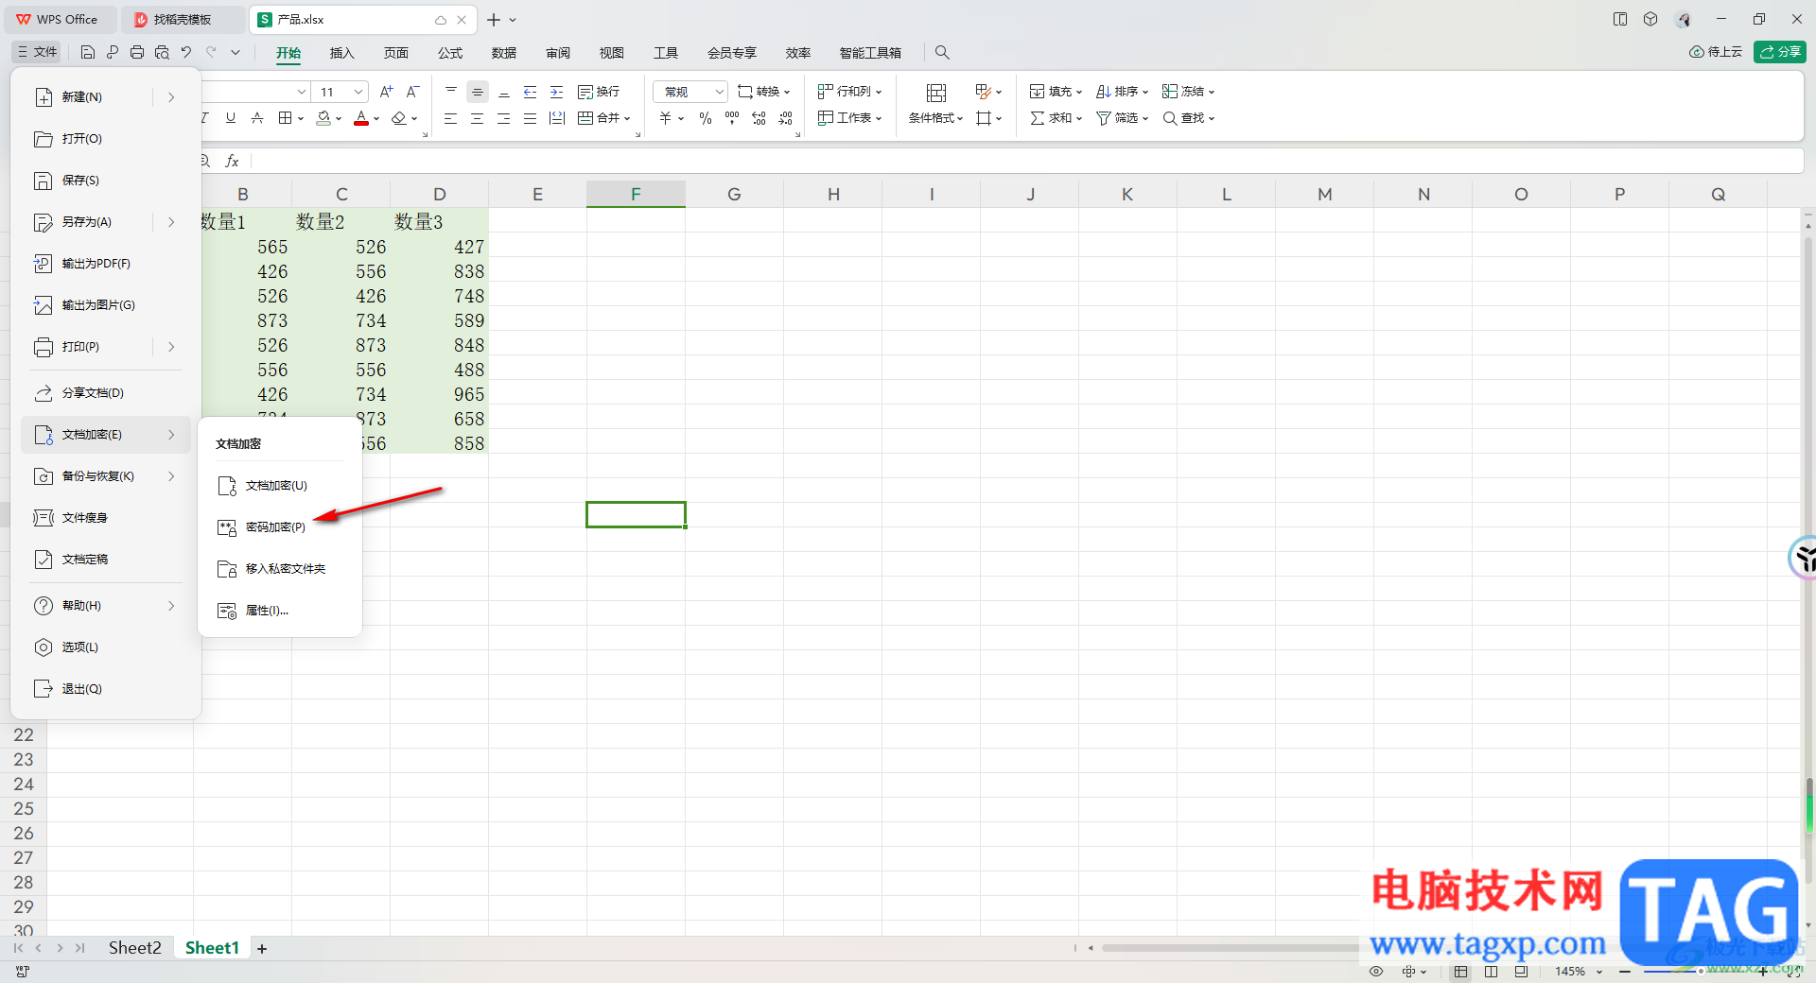Click the fill color bucket swatch
Image resolution: width=1816 pixels, height=983 pixels.
point(324,118)
